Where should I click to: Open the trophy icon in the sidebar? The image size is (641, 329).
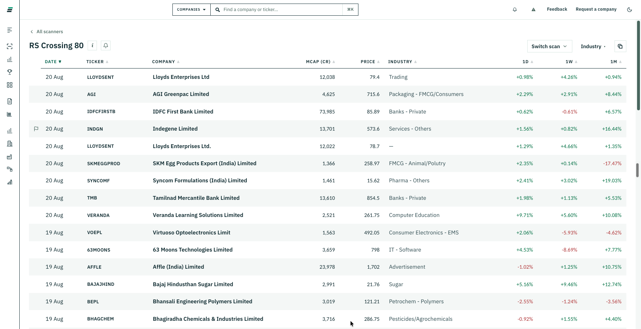tap(10, 72)
